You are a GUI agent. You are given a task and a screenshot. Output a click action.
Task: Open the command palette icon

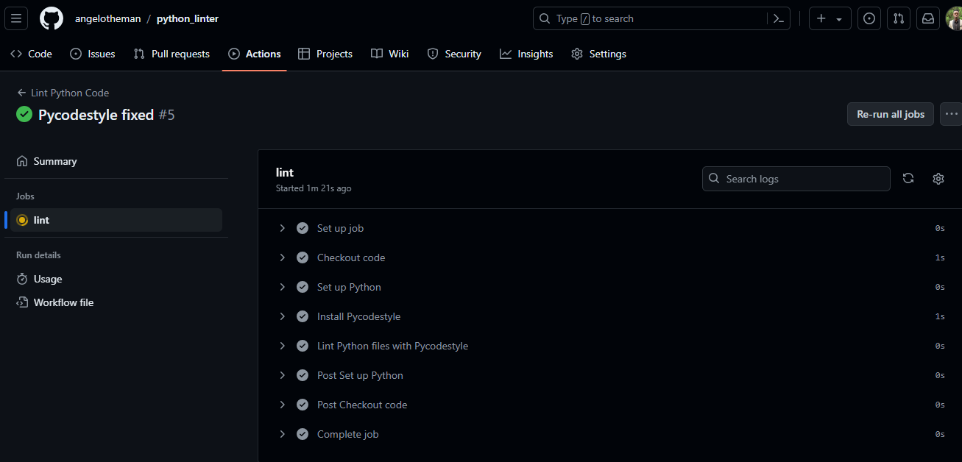click(x=778, y=18)
